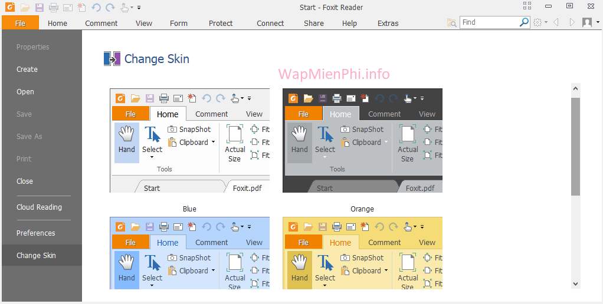Select Create in the File sidebar
Image resolution: width=603 pixels, height=304 pixels.
click(42, 70)
